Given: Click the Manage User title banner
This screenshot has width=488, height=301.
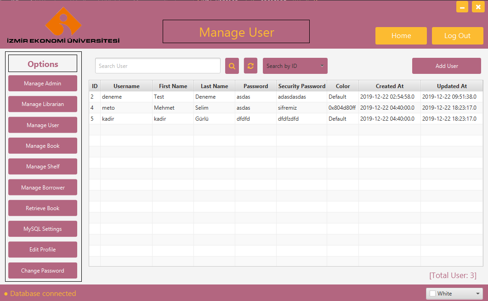Looking at the screenshot, I should (236, 32).
